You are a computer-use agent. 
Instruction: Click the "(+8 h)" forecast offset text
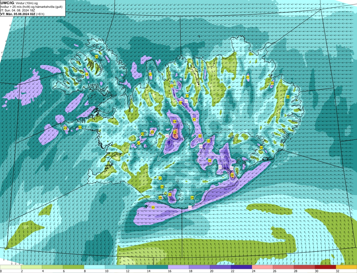click(40, 14)
